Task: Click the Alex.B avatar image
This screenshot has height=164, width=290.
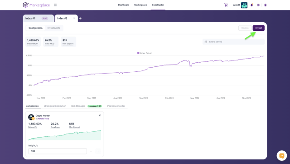Action: tap(244, 5)
